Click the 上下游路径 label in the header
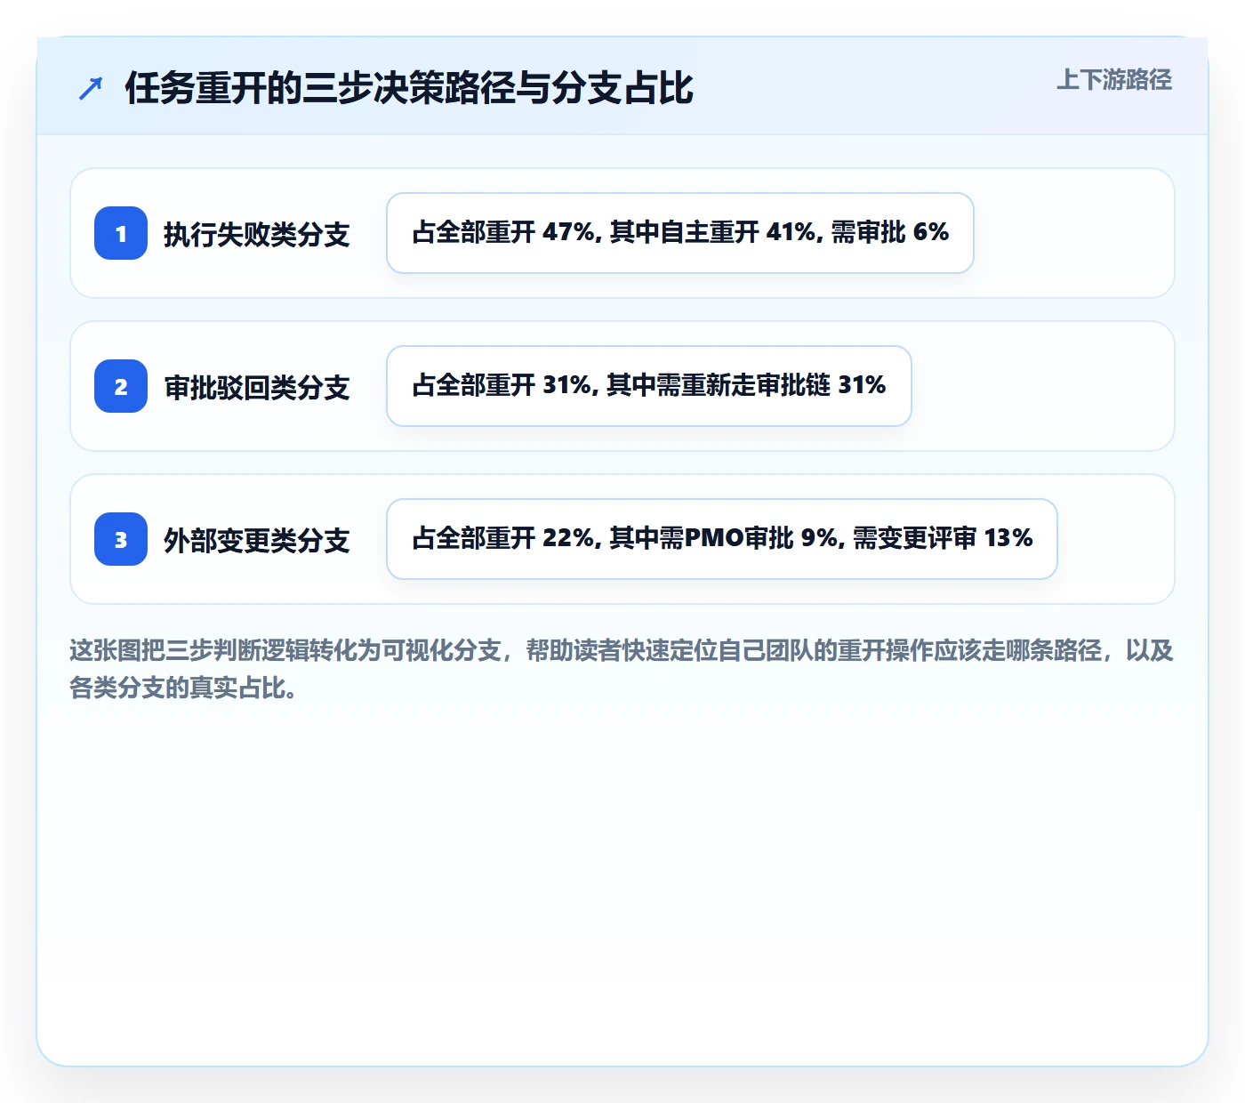This screenshot has height=1103, width=1245. click(x=1114, y=80)
